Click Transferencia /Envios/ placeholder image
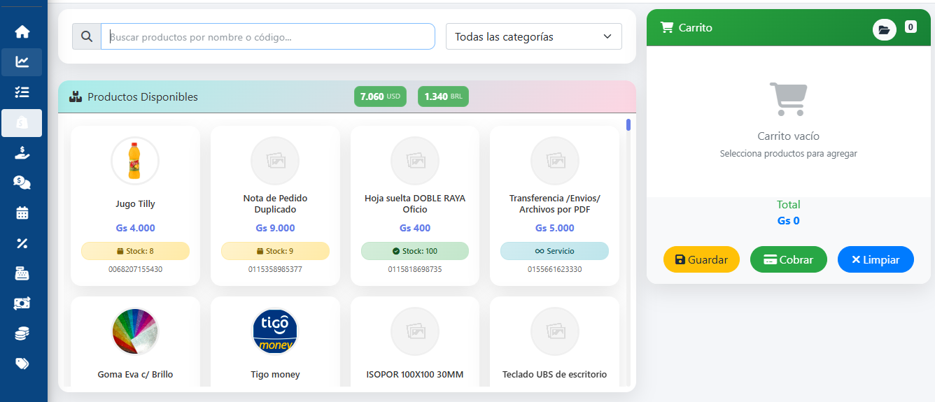The height and width of the screenshot is (402, 935). [x=555, y=161]
